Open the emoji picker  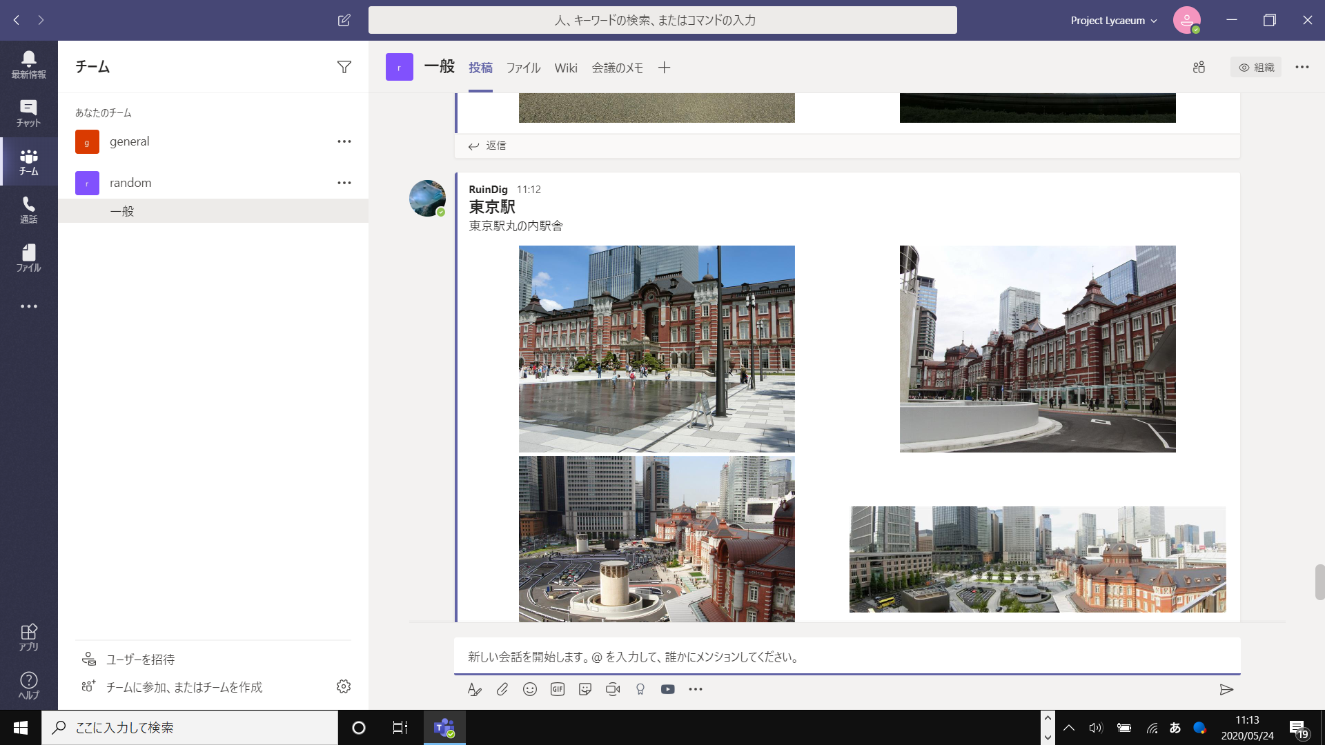pyautogui.click(x=530, y=689)
